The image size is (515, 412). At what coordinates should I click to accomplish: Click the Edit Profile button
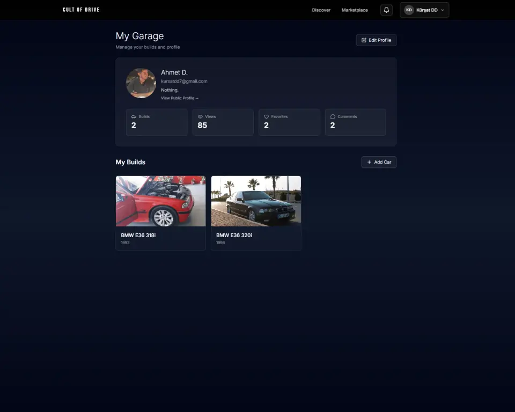(x=376, y=40)
